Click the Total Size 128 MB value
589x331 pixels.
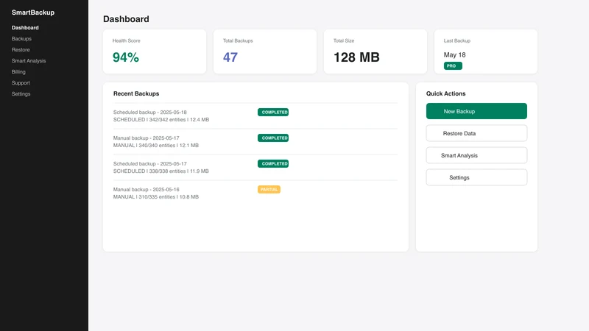pos(356,57)
